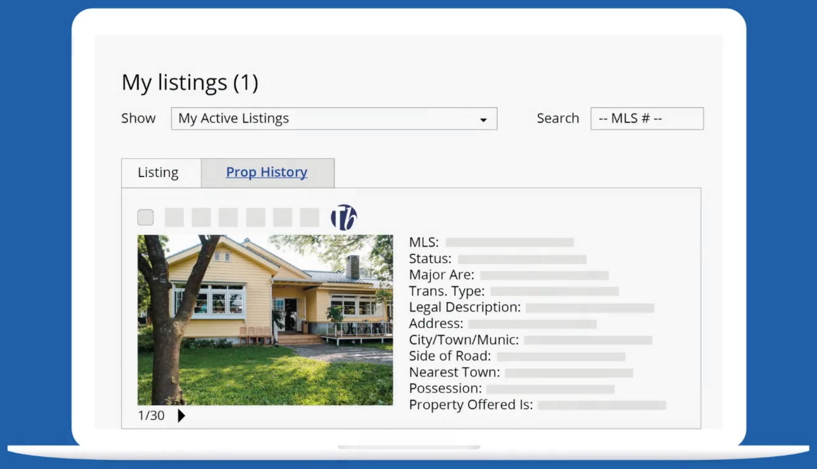Select the 1/30 photo counter text
Image resolution: width=817 pixels, height=469 pixels.
[x=151, y=415]
